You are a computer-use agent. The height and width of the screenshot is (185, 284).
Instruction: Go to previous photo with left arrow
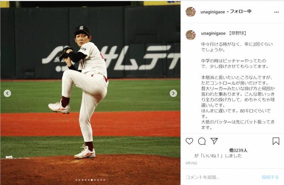[7, 93]
